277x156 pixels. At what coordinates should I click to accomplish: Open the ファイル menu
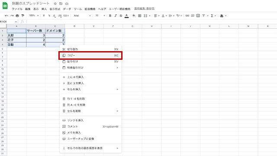[17, 9]
